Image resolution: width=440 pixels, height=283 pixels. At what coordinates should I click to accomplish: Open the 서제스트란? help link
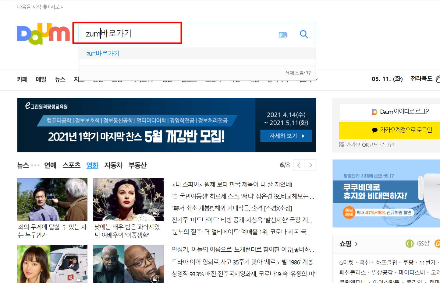point(298,73)
